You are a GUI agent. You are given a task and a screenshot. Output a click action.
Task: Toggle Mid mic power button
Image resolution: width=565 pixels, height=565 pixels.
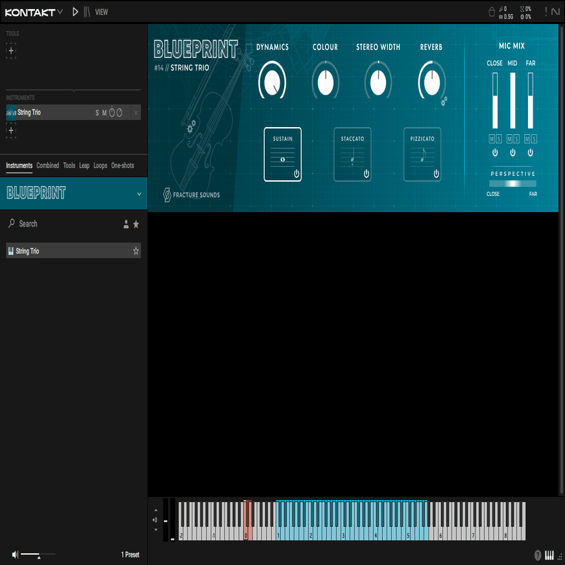512,152
